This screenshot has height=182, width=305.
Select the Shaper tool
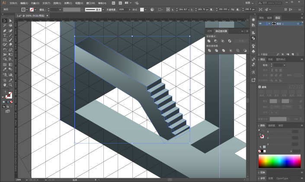pyautogui.click(x=5, y=45)
